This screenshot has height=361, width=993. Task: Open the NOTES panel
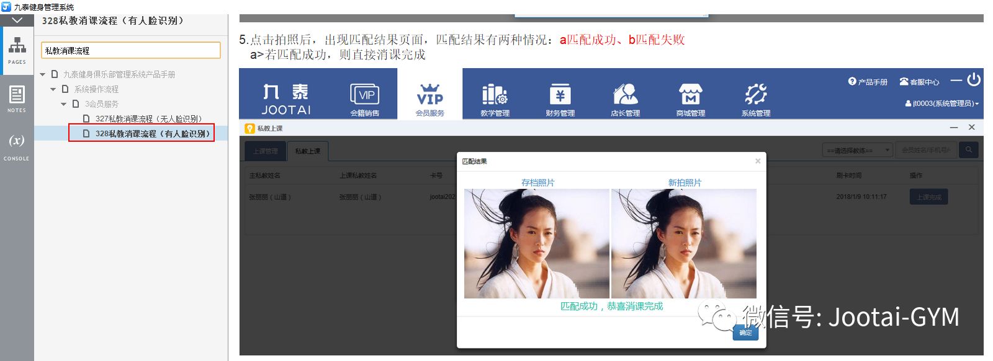pos(17,99)
